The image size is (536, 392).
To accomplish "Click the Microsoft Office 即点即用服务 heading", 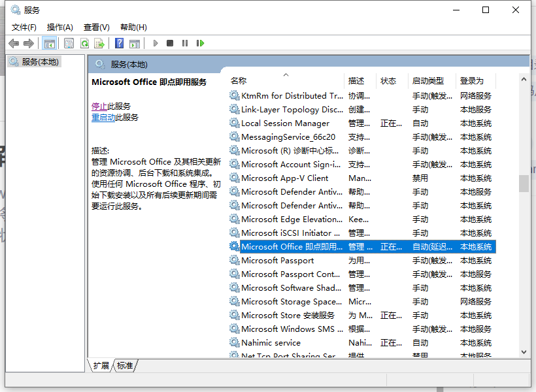I will (149, 82).
